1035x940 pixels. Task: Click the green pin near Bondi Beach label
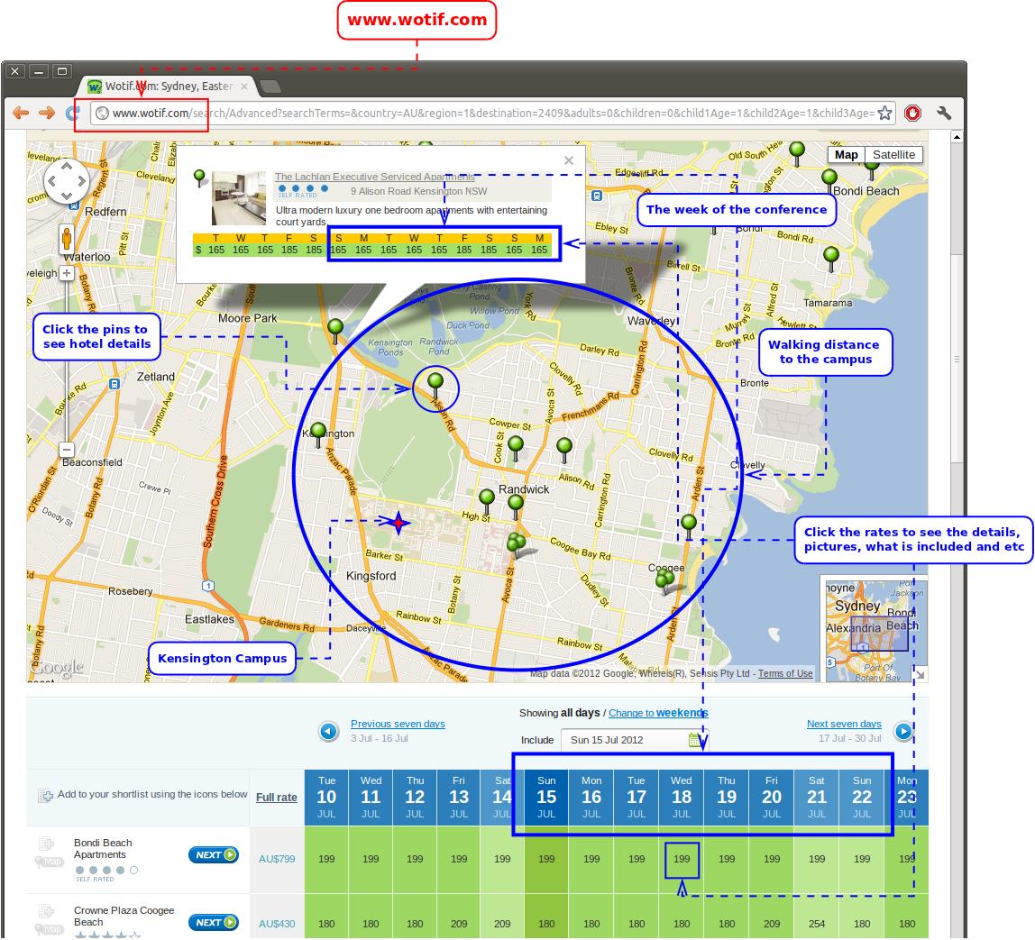829,182
